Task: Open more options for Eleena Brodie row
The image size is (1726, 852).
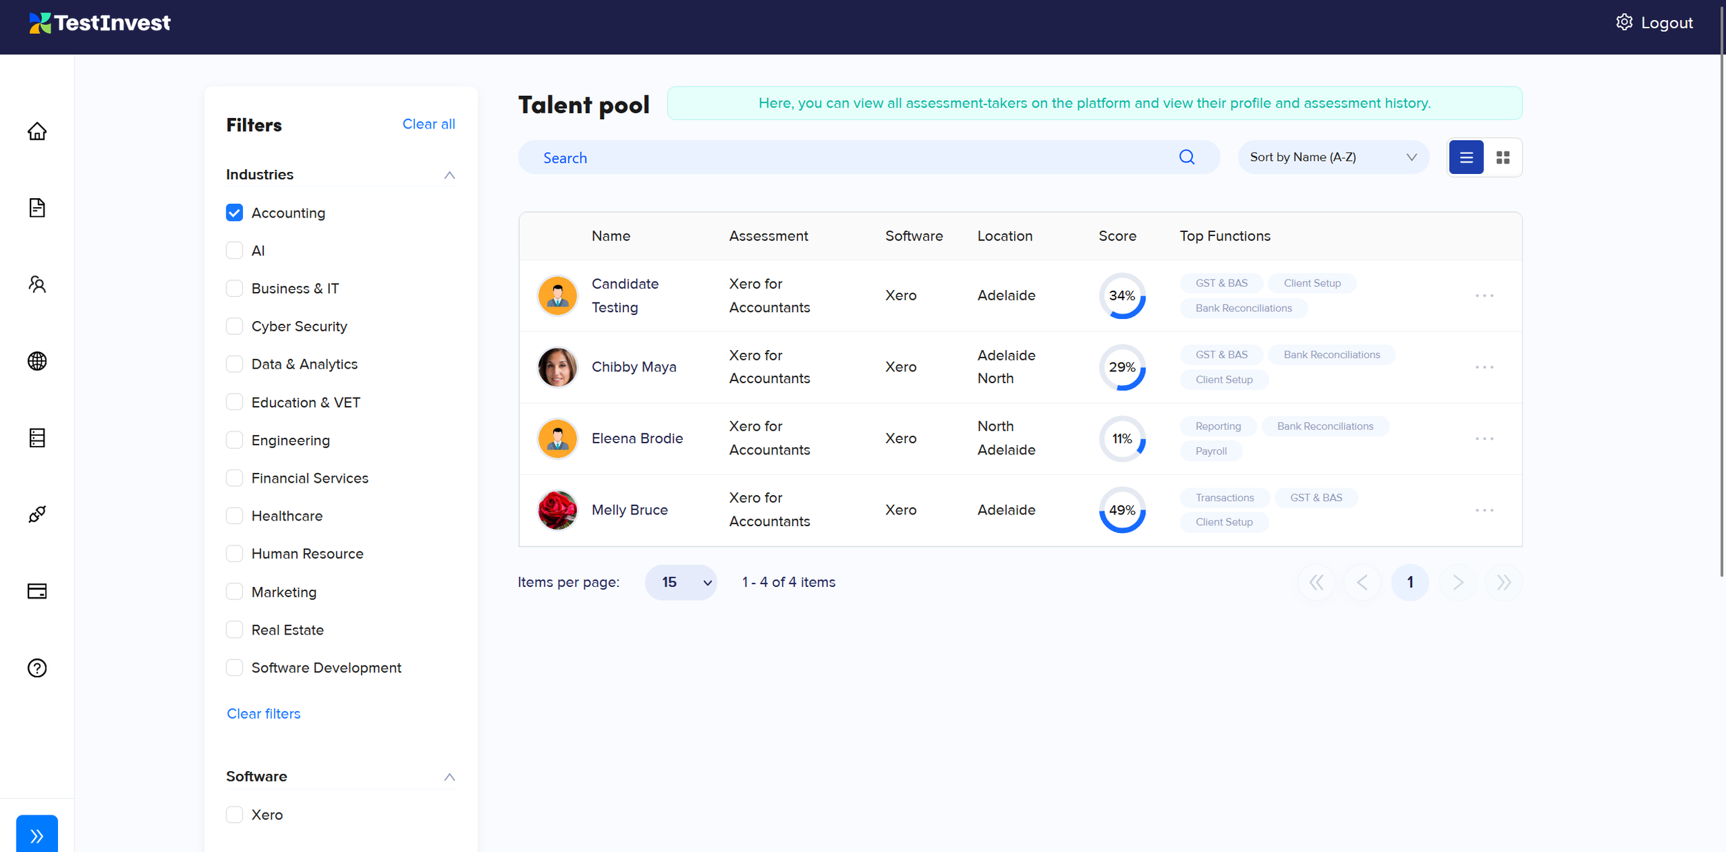Action: click(x=1484, y=438)
